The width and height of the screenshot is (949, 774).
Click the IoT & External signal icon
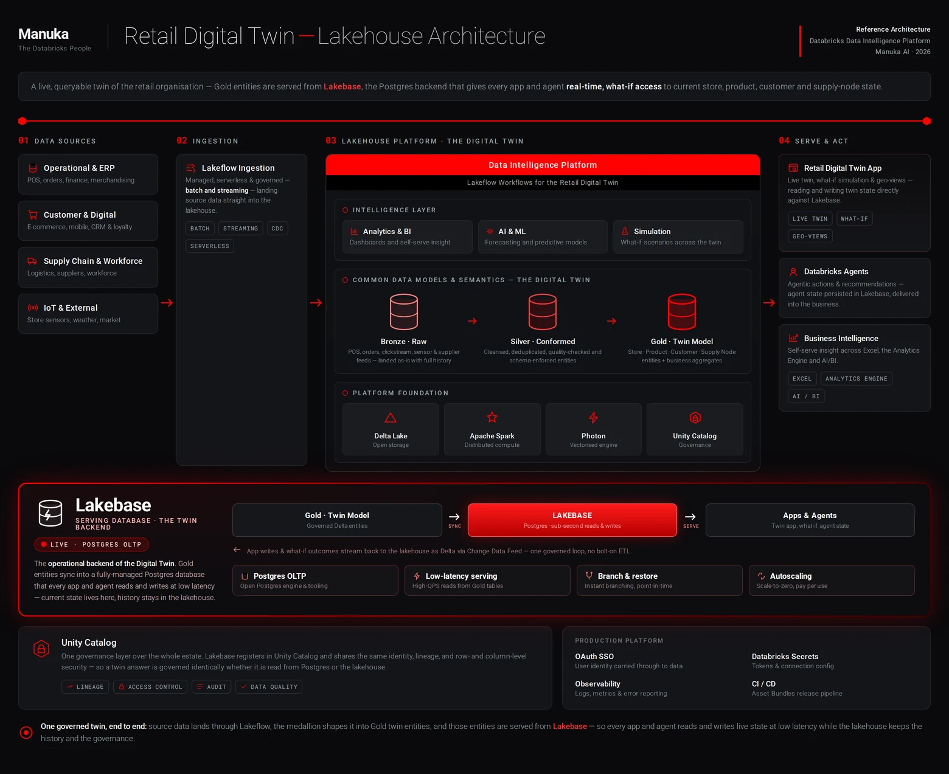tap(33, 308)
